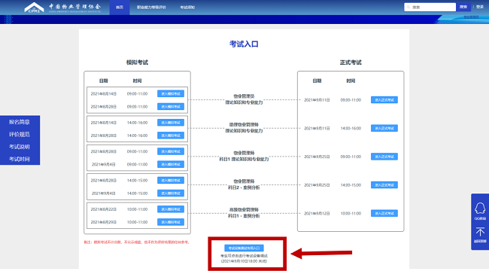This screenshot has width=489, height=271.
Task: Enter mock exam for 2021年8月28日 14:00-16:00
Action: coord(171,135)
